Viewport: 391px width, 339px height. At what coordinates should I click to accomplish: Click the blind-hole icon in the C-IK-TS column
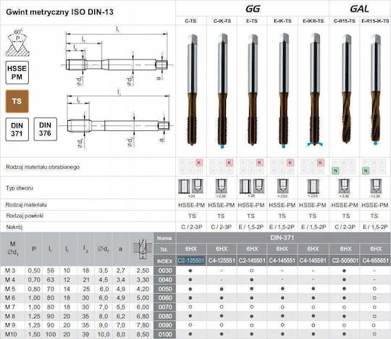(x=221, y=186)
